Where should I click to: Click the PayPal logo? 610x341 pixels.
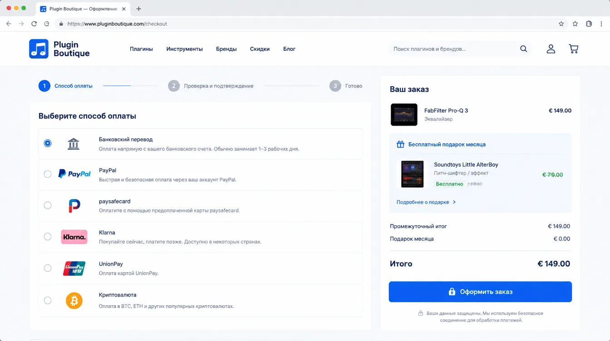(74, 174)
